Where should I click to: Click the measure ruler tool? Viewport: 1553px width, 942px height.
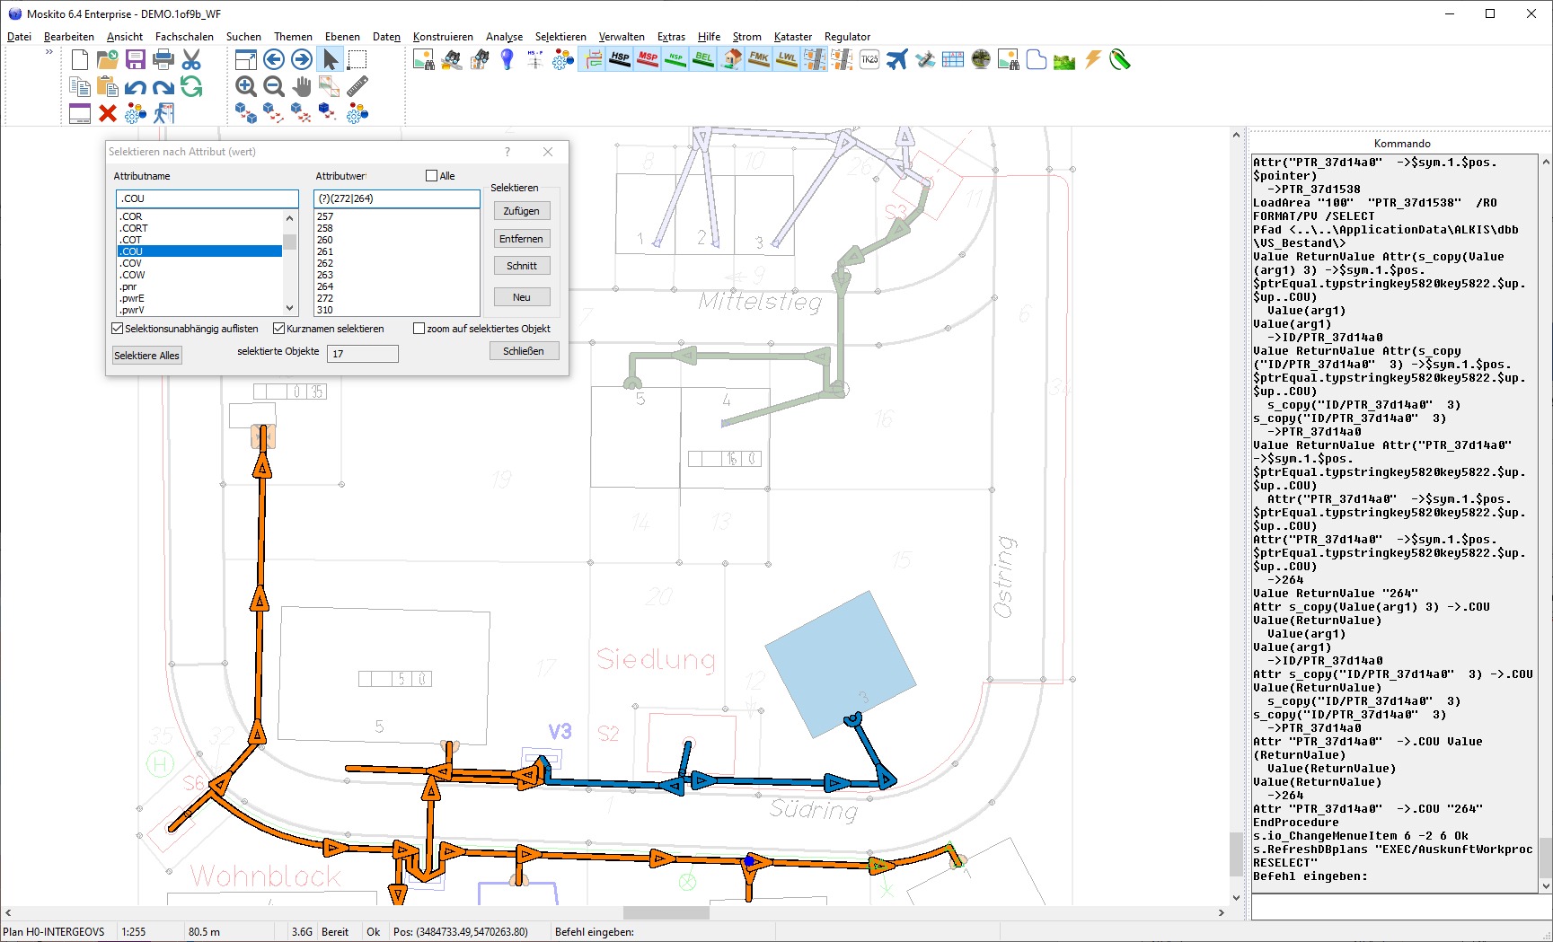[357, 86]
